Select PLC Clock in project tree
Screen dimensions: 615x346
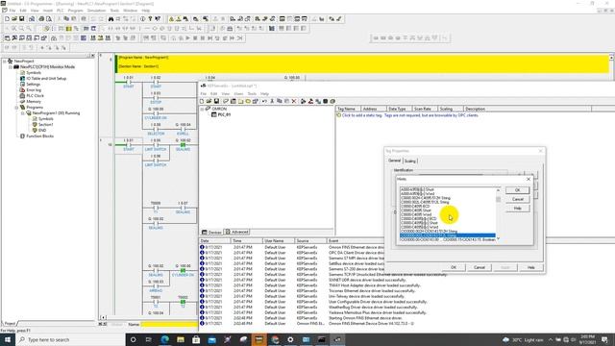pyautogui.click(x=35, y=96)
